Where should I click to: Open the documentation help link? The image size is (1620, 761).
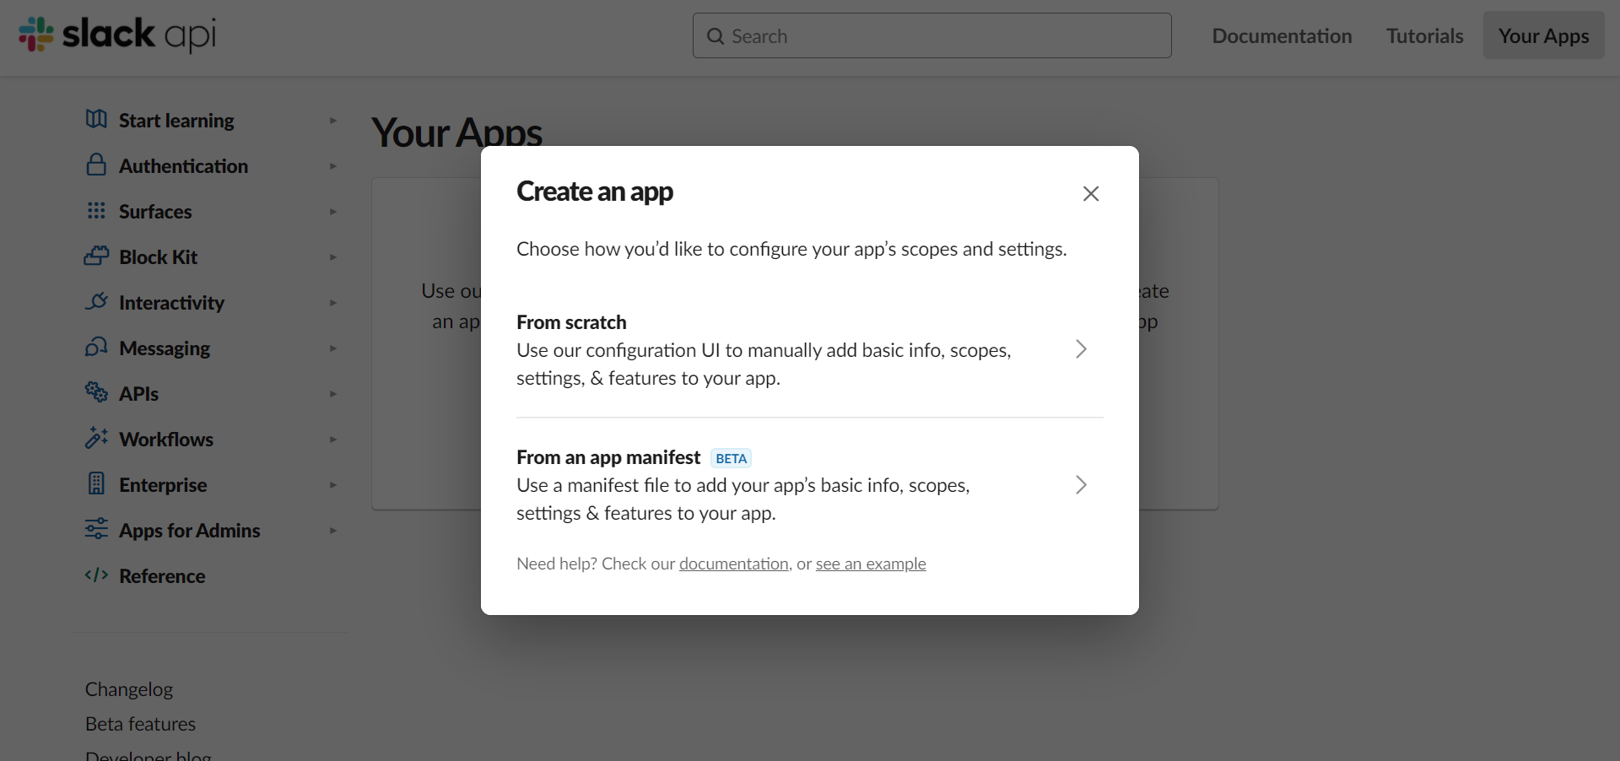(x=734, y=564)
